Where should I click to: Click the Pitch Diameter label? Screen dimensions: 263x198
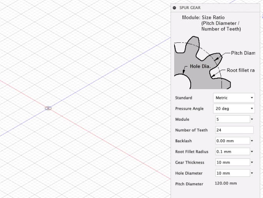(x=189, y=184)
